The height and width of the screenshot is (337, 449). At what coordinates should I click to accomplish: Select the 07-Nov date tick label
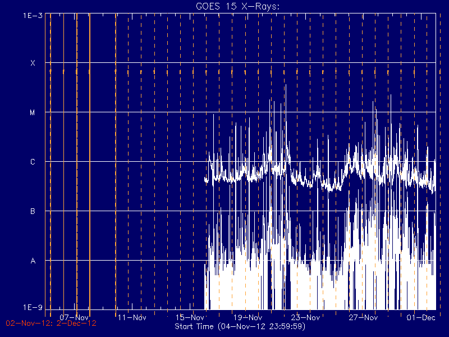point(74,317)
